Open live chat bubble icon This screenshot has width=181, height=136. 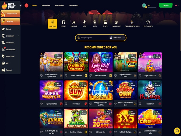[177, 131]
